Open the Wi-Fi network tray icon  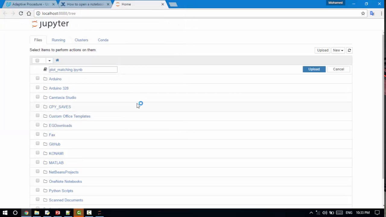[318, 213]
